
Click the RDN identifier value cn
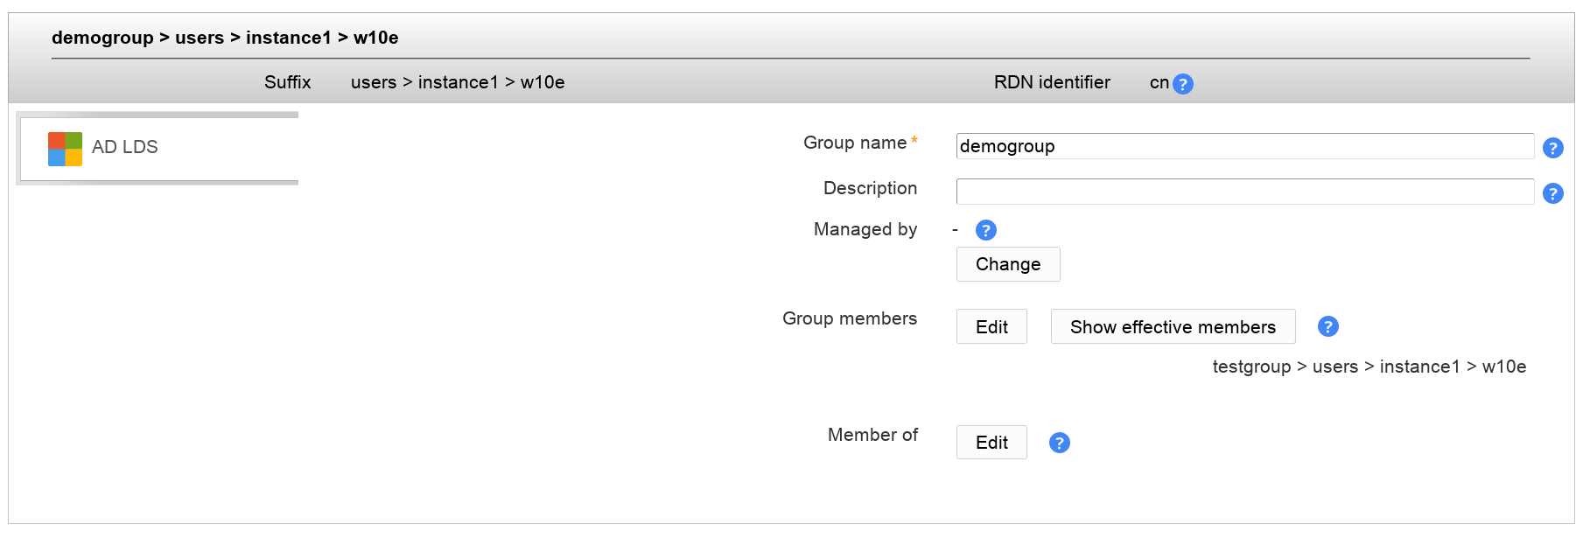click(1159, 82)
